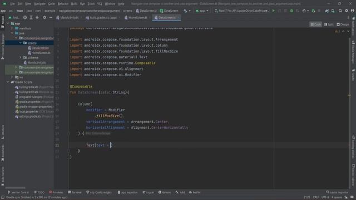
Task: Click the tool window toggle icon in bottom-left corner
Action: pos(2,197)
